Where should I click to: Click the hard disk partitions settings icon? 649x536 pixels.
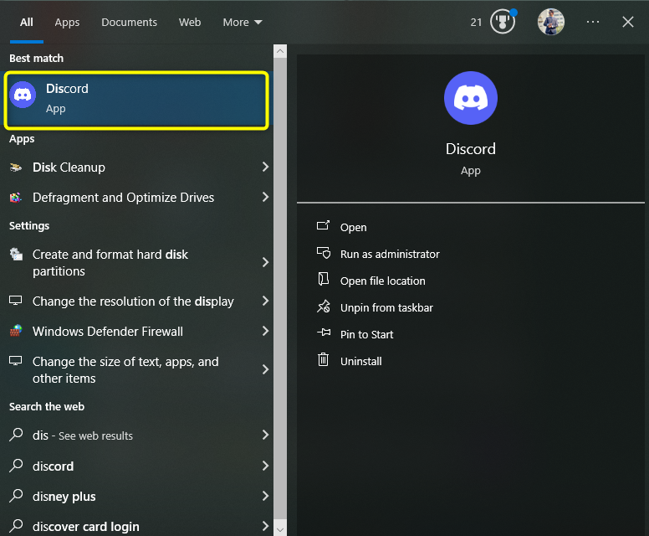coord(16,254)
